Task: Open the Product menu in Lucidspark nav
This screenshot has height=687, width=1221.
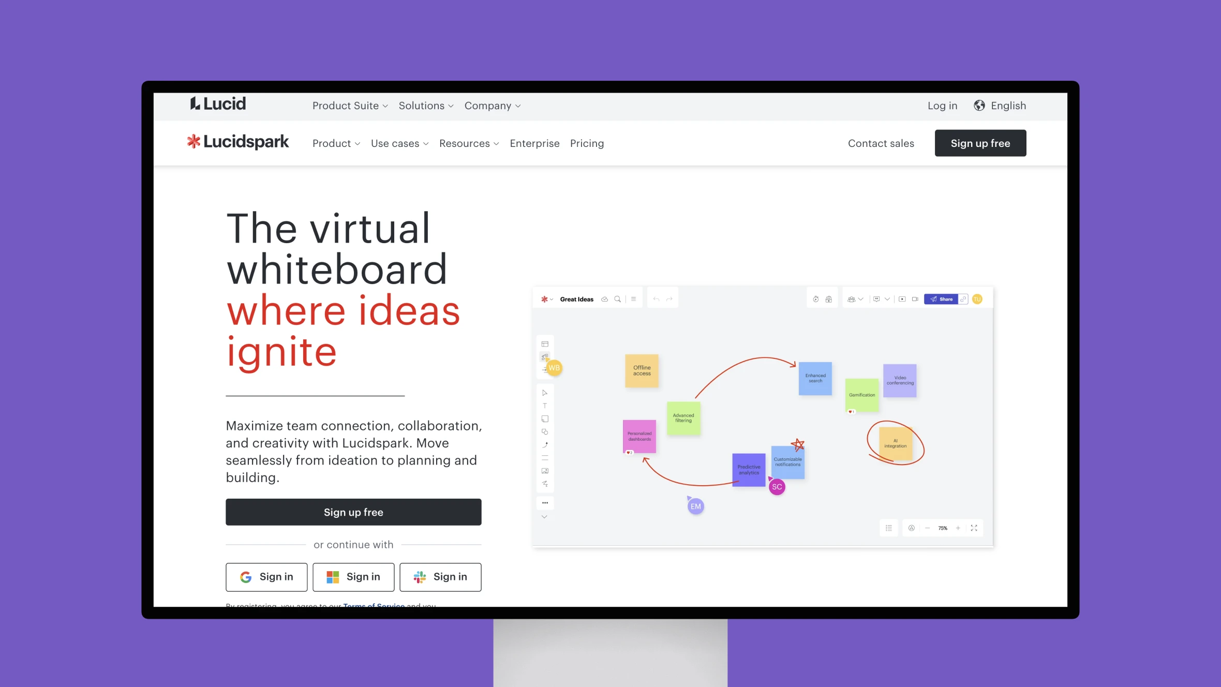Action: tap(335, 143)
